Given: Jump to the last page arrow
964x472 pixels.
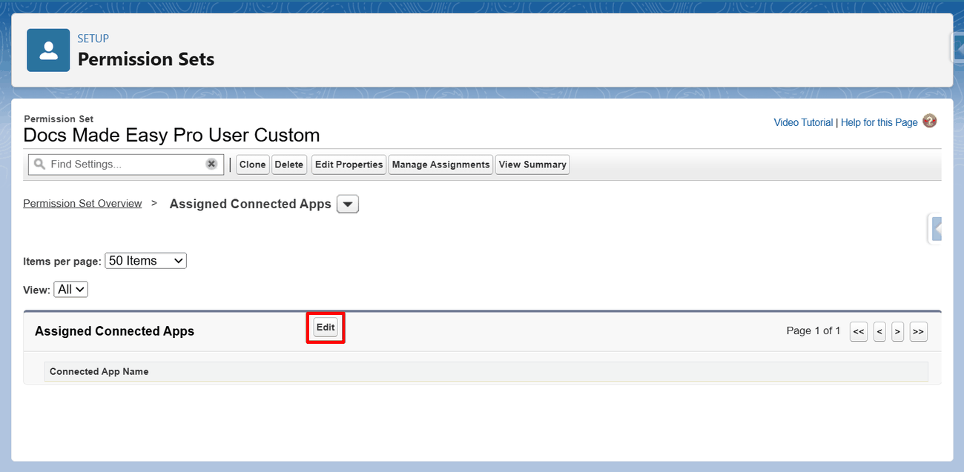Looking at the screenshot, I should [x=918, y=332].
